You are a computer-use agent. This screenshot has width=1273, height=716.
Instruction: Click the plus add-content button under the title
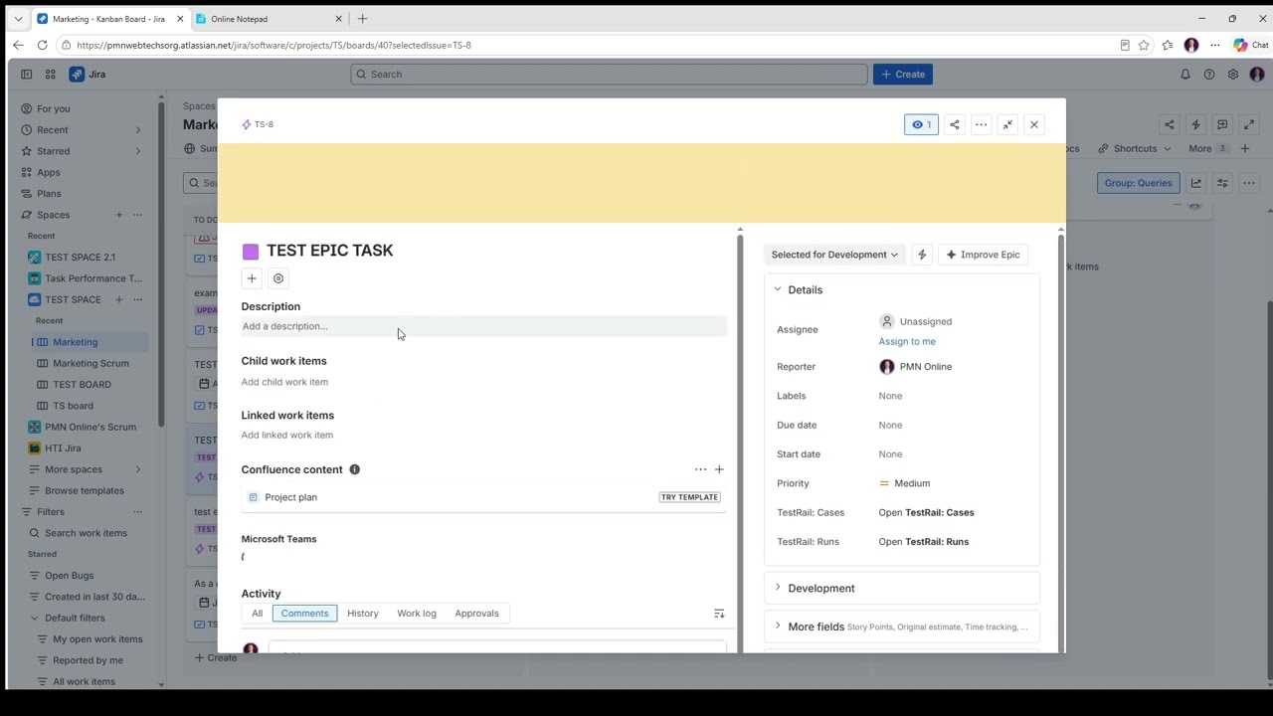pyautogui.click(x=252, y=278)
